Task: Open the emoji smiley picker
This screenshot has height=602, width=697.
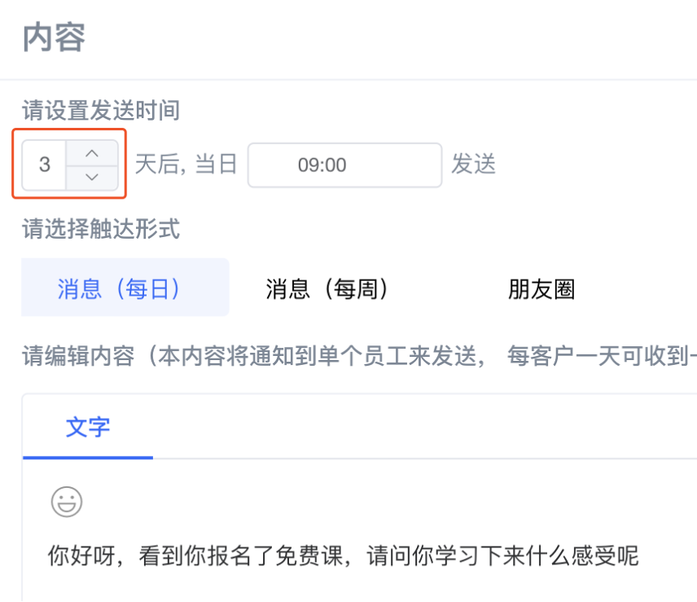Action: pyautogui.click(x=67, y=502)
